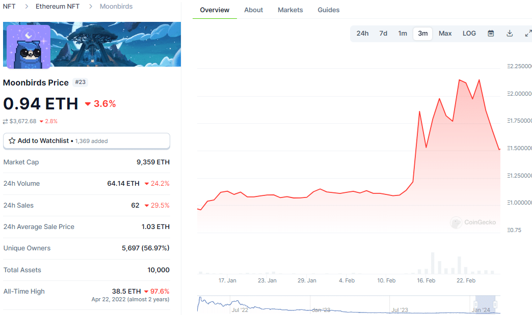Download chart data icon

510,33
